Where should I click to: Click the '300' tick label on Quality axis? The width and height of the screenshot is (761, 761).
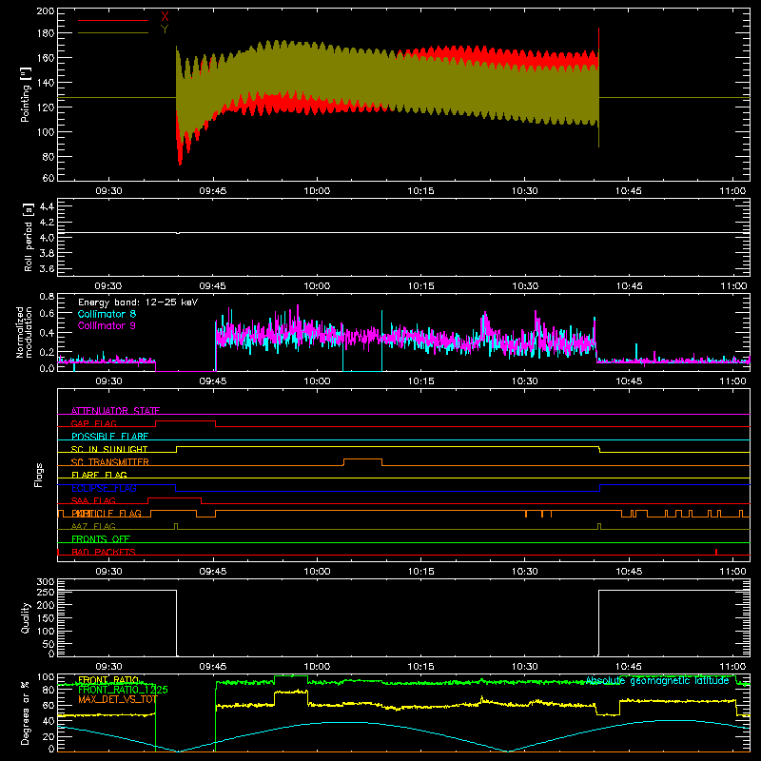[x=46, y=582]
